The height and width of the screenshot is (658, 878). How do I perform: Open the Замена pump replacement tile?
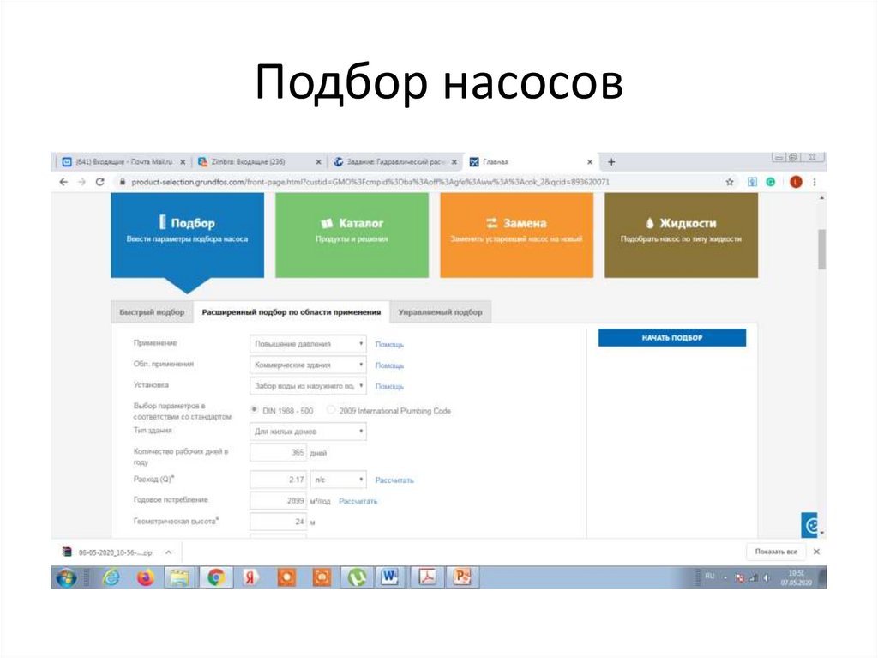point(516,233)
